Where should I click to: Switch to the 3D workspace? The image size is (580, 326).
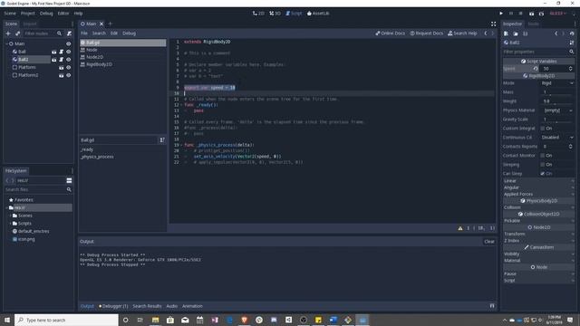tap(275, 14)
